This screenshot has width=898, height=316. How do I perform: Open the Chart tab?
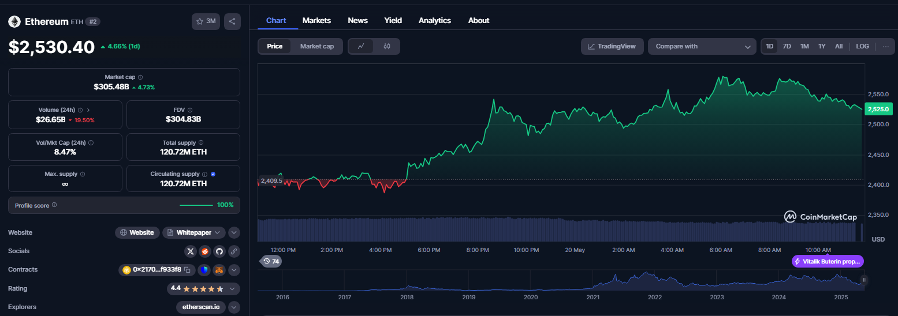[276, 20]
